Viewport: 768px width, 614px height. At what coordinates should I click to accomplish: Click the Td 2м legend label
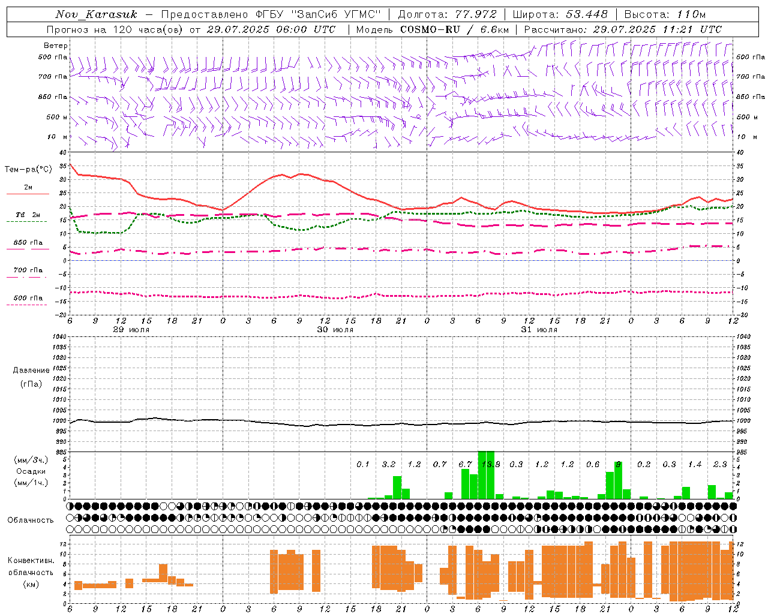pos(28,215)
